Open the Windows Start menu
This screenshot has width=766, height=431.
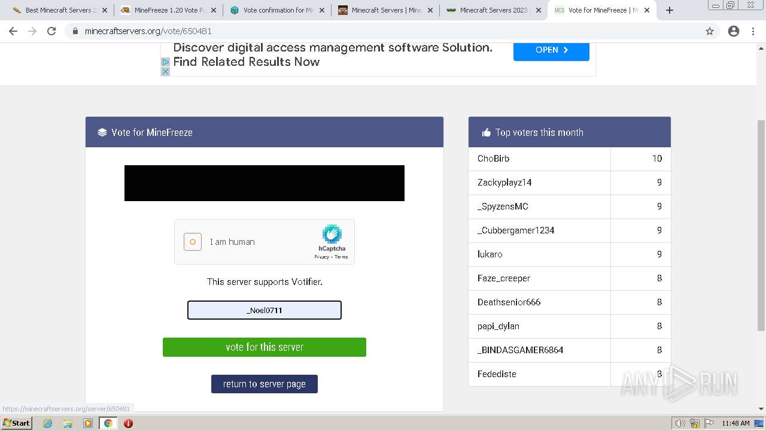coord(16,423)
